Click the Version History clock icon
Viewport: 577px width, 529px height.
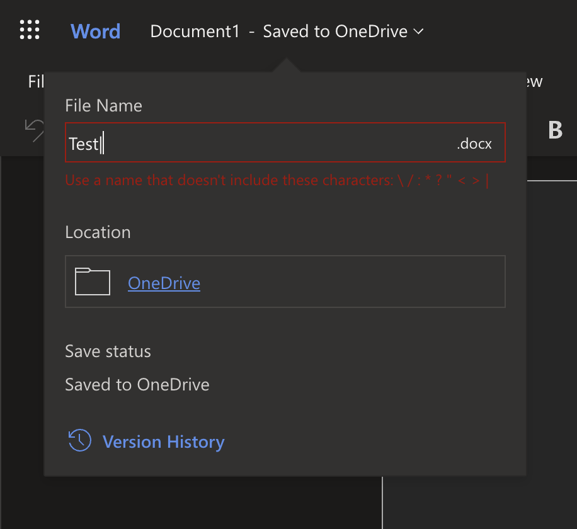pos(79,440)
